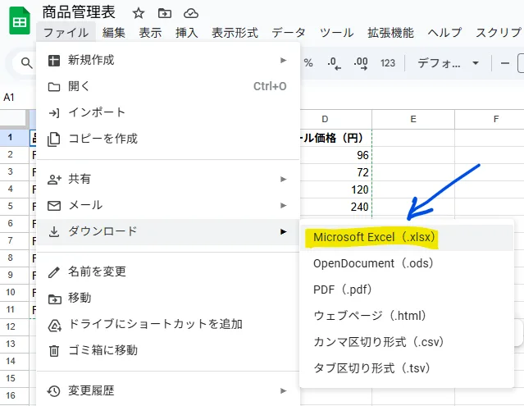Viewport: 524px width, 406px height.
Task: Click the cell containing 72
Action: [x=336, y=172]
